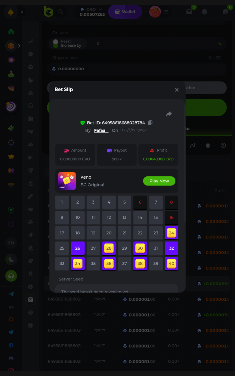Expand the sidebar casino chevron
235x376 pixels.
[x=19, y=46]
